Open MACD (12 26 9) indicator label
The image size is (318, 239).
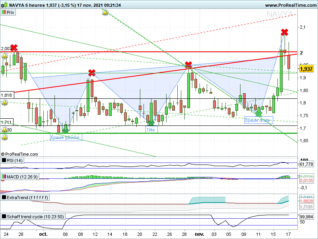19,176
